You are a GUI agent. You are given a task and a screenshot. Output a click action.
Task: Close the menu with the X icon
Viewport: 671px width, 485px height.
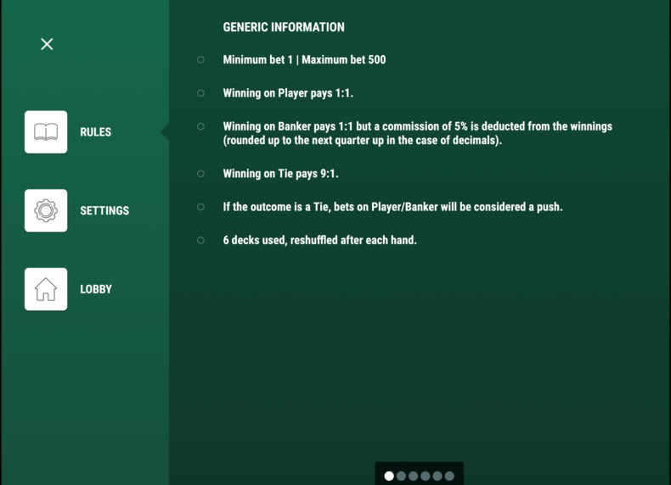coord(47,44)
